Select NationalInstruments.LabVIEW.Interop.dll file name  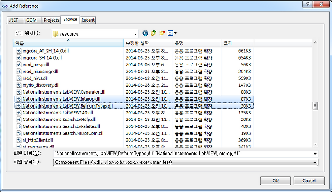coord(61,99)
